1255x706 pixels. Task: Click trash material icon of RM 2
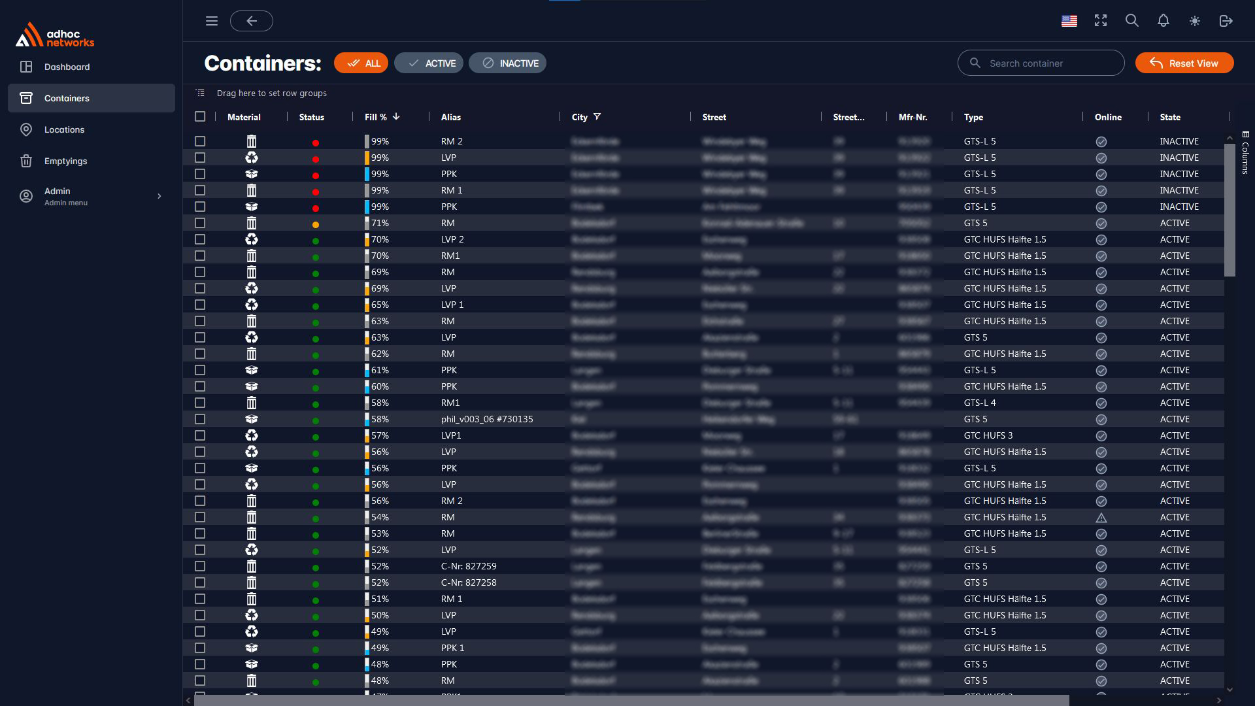(x=252, y=141)
